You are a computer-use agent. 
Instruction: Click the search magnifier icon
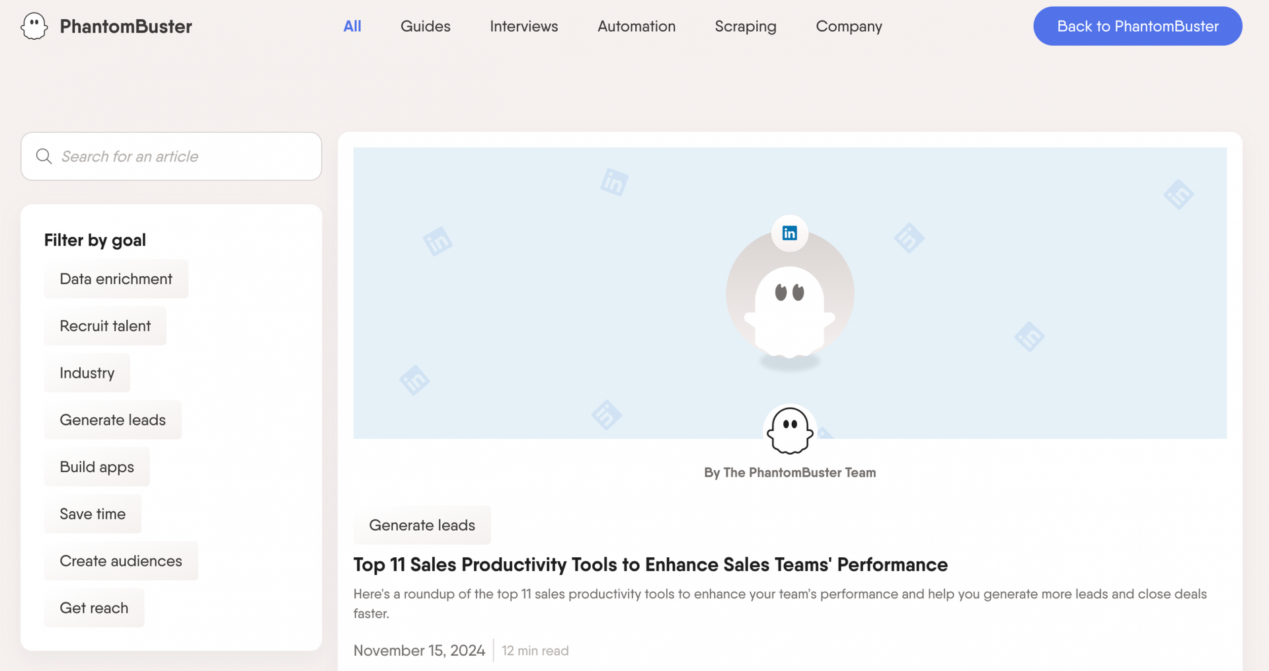[x=44, y=156]
